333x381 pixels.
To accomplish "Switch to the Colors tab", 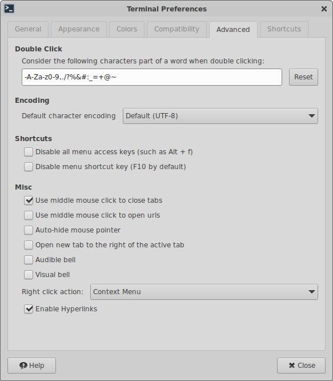I will 127,29.
